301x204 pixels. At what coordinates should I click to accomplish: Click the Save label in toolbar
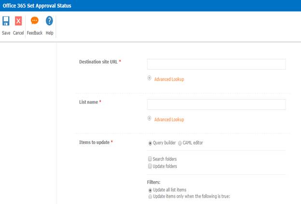pos(6,33)
